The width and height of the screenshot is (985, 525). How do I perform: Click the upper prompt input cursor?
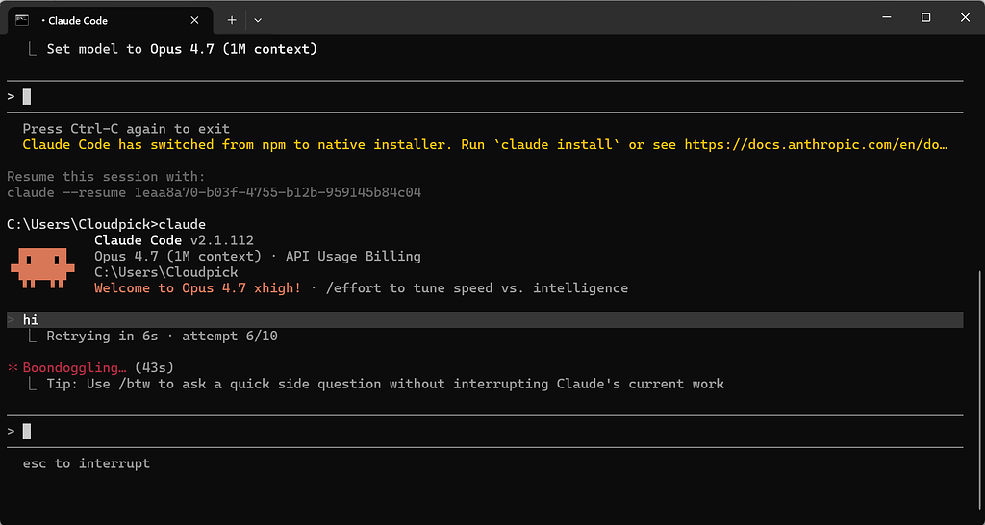[26, 97]
